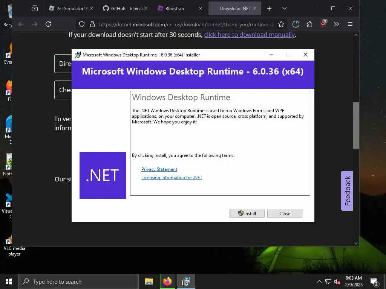Screen dimensions: 386x289
Task: Click the Firefox View icon in tab bar
Action: click(35, 8)
